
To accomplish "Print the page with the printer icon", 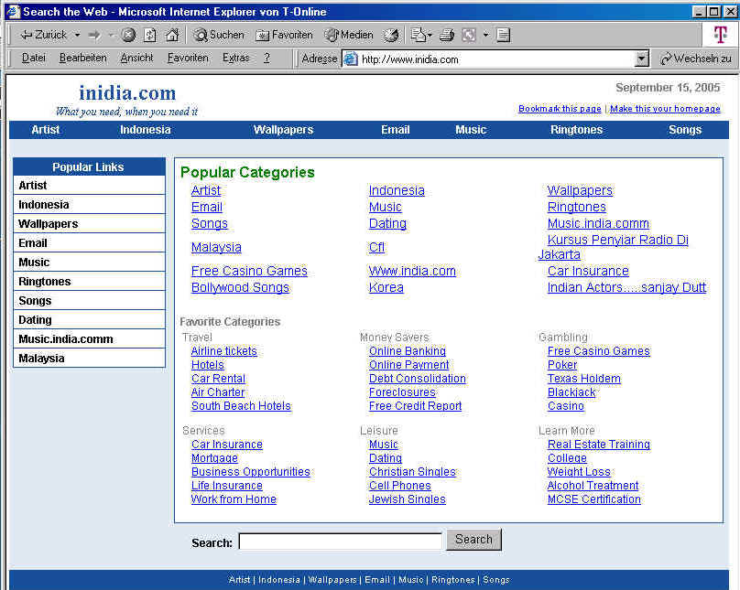I will pos(446,35).
